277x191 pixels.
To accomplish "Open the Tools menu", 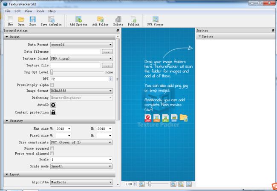I will pos(40,11).
